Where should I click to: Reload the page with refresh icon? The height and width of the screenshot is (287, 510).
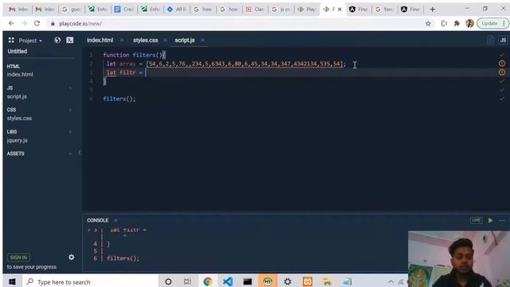pos(37,23)
